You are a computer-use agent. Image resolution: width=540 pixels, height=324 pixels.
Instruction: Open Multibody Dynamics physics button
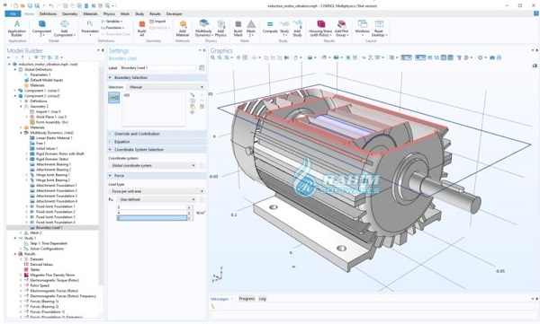(x=203, y=28)
